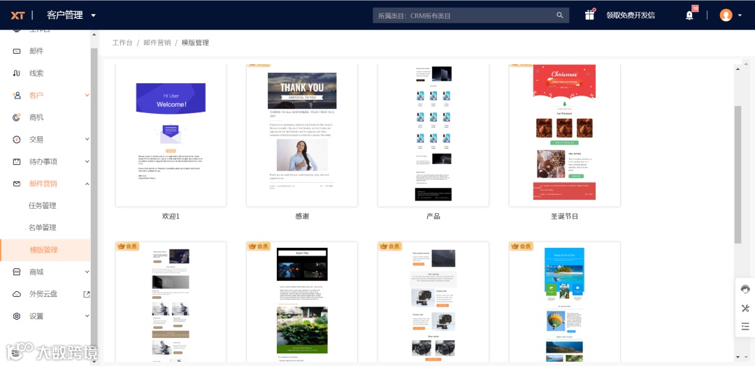Expand the 待办事项 menu chevron
The width and height of the screenshot is (755, 366).
[x=87, y=161]
